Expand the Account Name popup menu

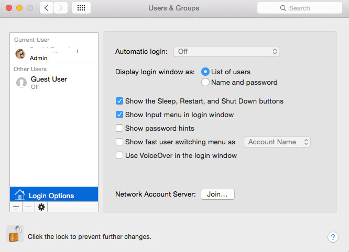click(277, 142)
